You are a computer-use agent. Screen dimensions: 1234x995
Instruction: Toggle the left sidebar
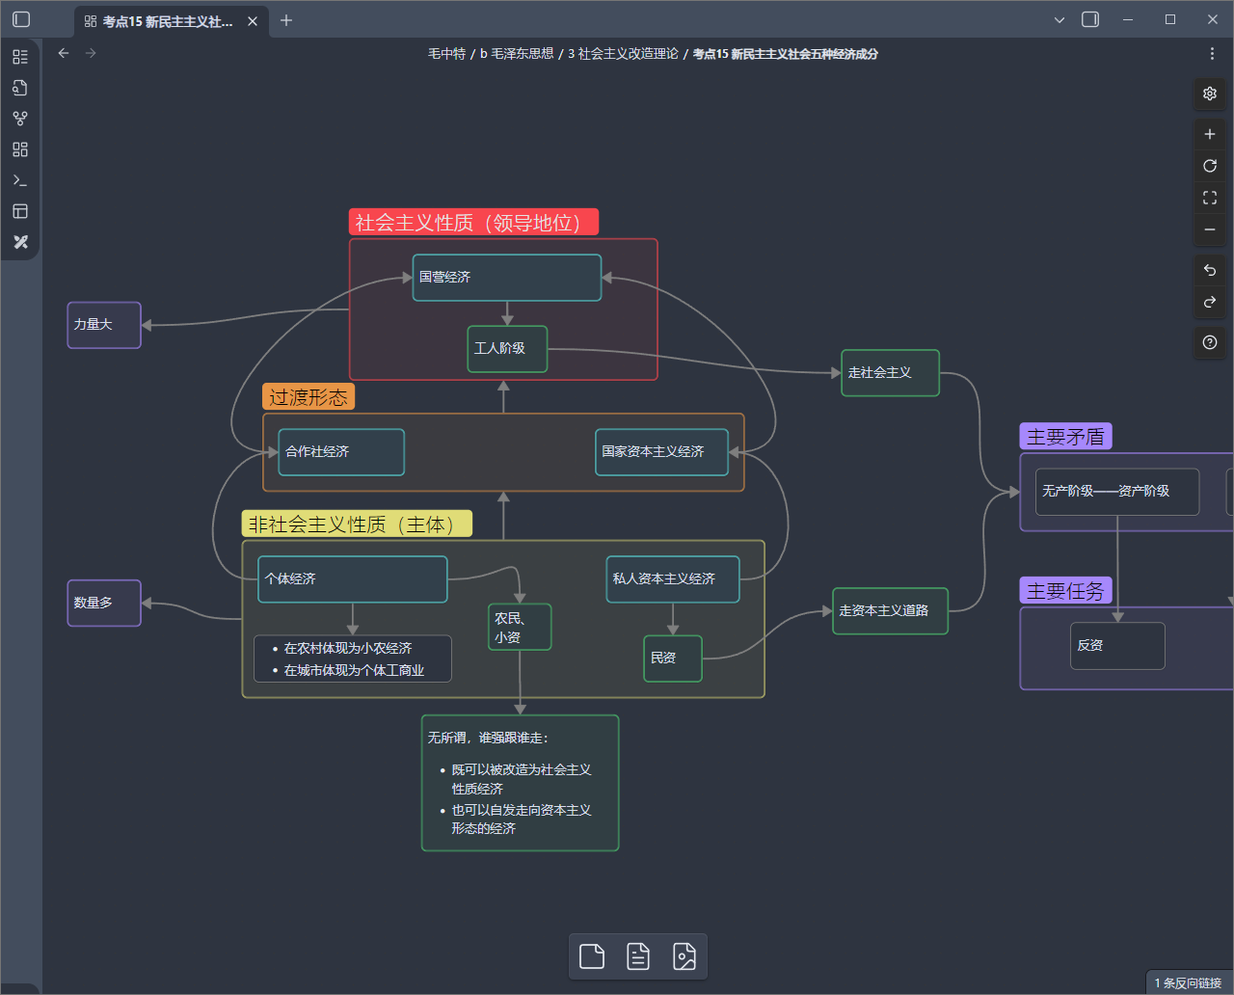tap(21, 19)
